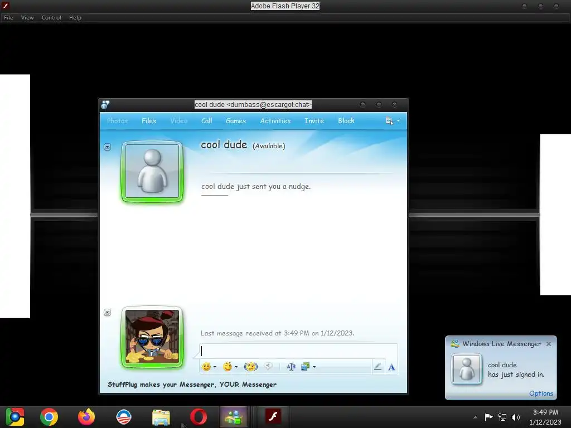The image size is (571, 428).
Task: Click the message input field
Action: click(x=298, y=351)
